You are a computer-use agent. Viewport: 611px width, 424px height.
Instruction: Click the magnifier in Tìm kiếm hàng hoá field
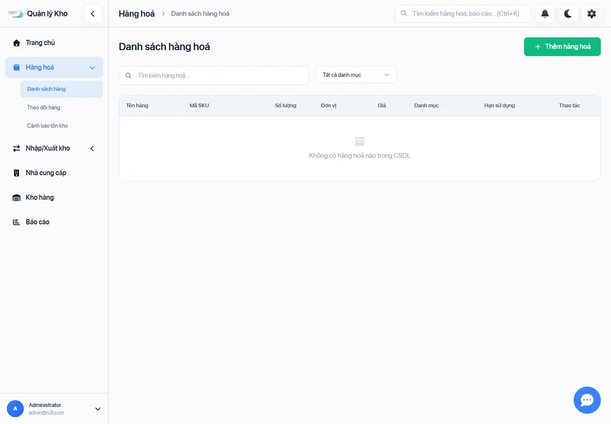128,76
